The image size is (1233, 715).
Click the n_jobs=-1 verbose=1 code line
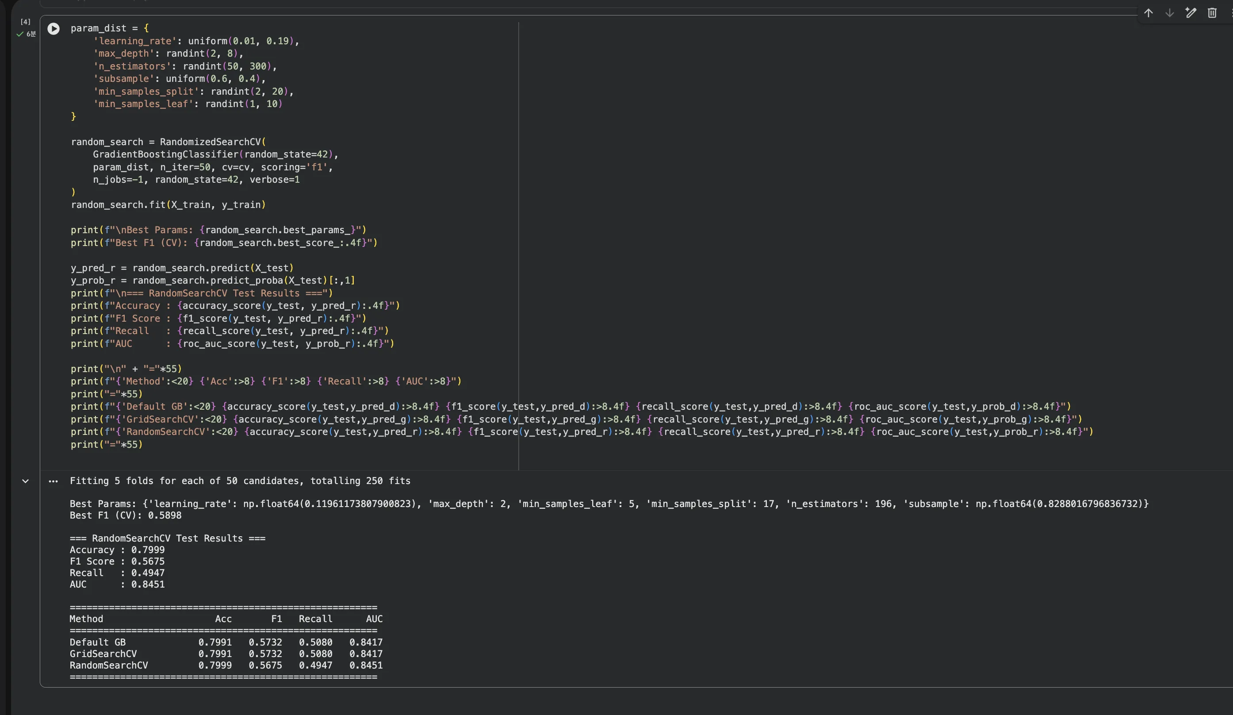click(196, 180)
